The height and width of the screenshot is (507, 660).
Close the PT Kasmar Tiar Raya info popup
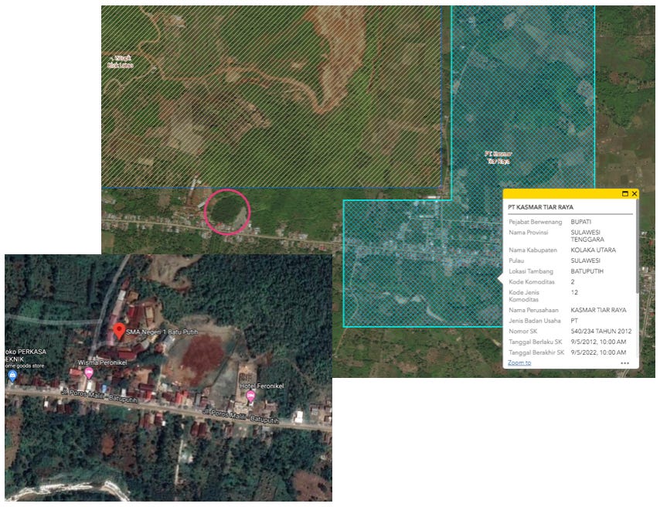pos(634,193)
